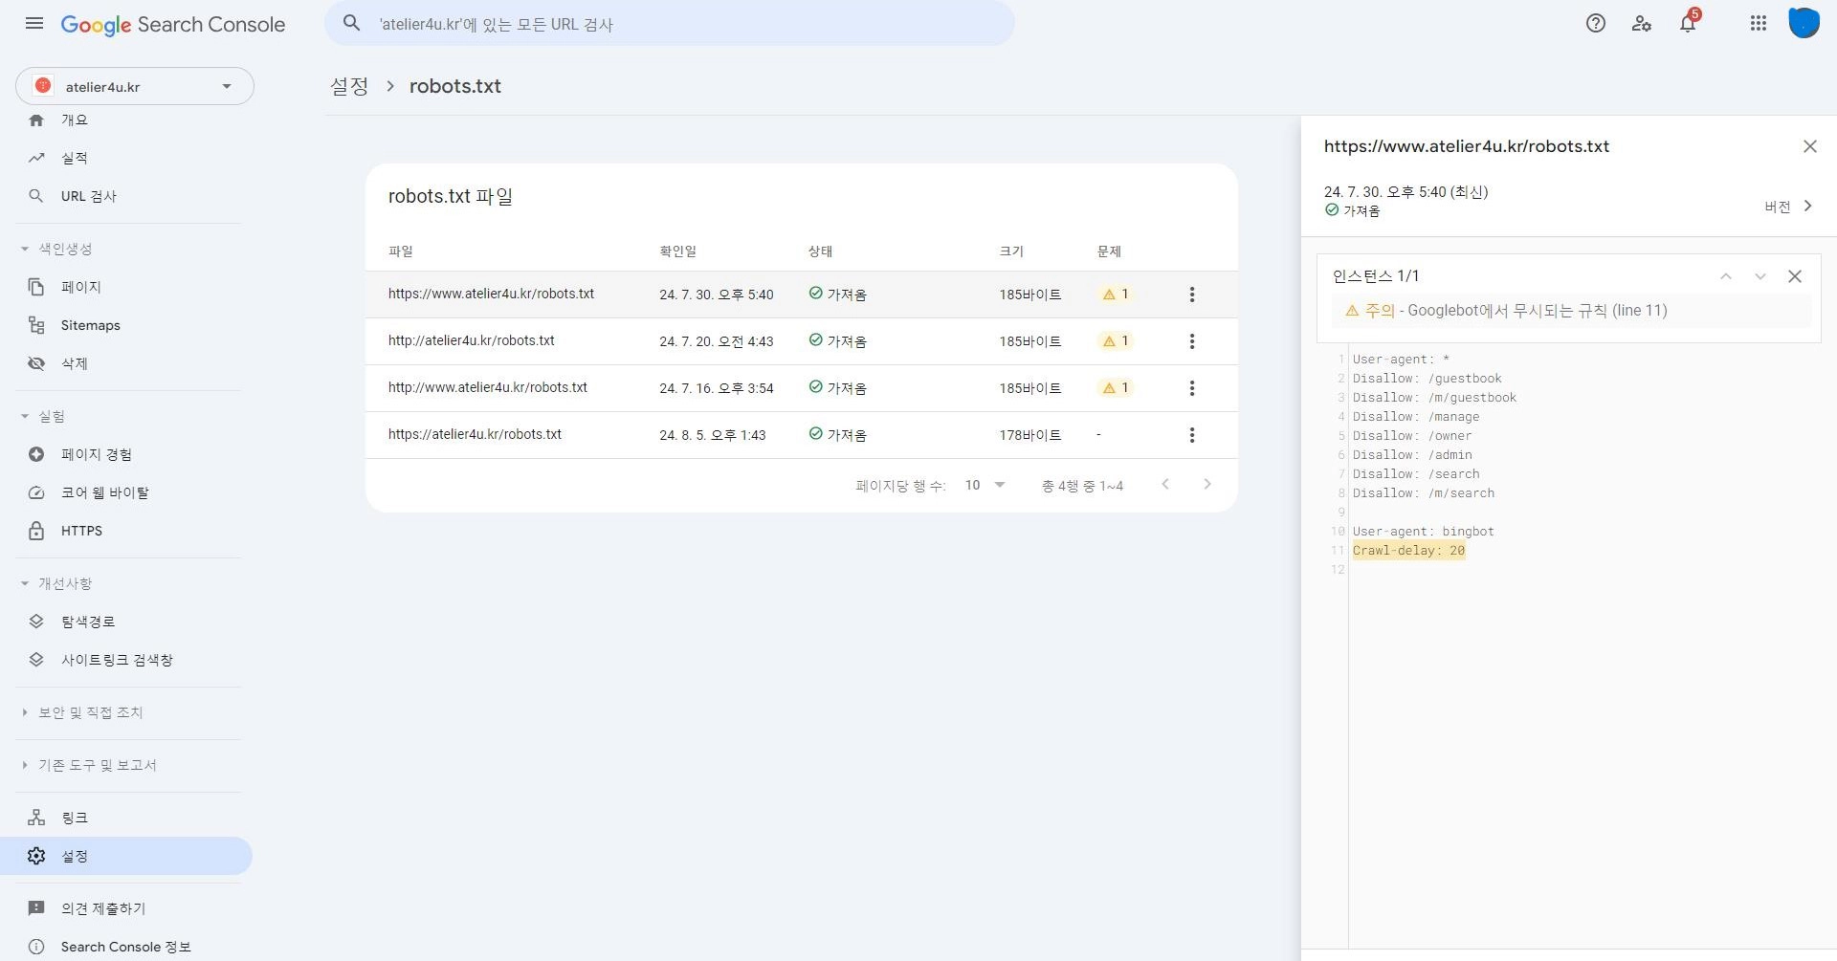The height and width of the screenshot is (961, 1837).
Task: Select https://atelier4u.kr/robots.txt row
Action: click(801, 435)
